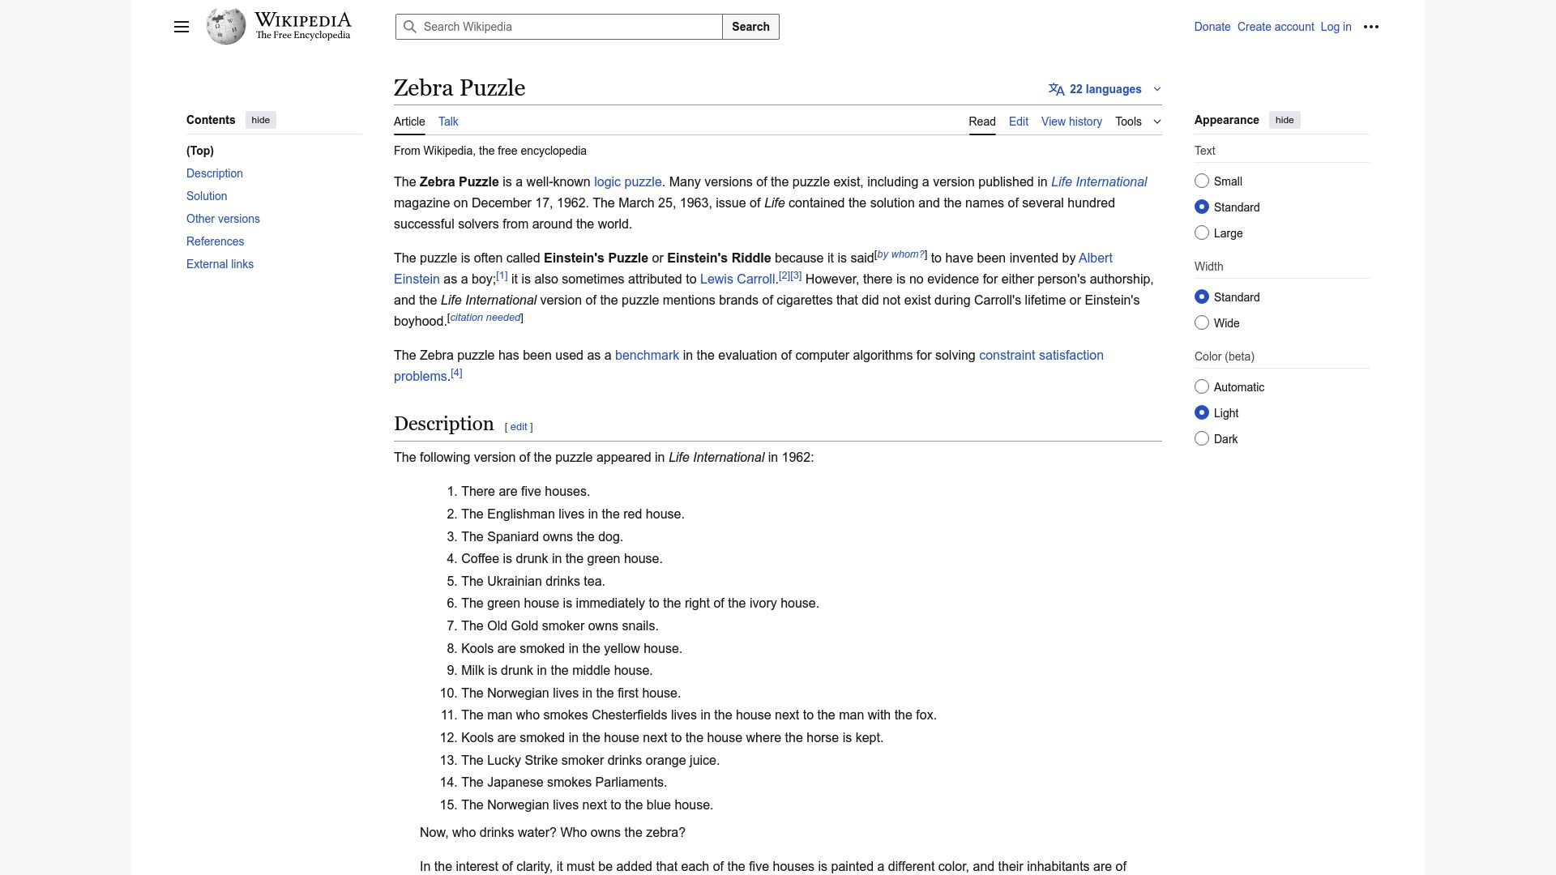The height and width of the screenshot is (875, 1556).
Task: Select Automatic color option
Action: tap(1202, 387)
